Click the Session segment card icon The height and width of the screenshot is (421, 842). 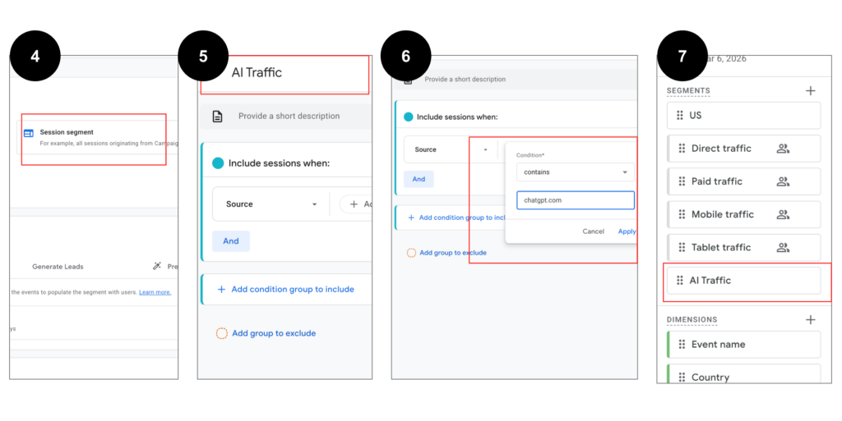coord(29,133)
